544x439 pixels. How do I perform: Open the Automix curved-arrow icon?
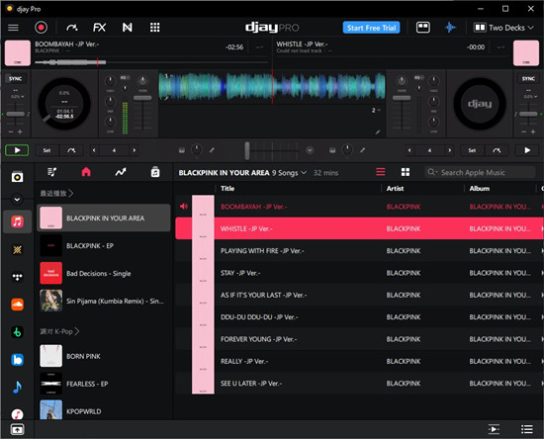[x=72, y=28]
